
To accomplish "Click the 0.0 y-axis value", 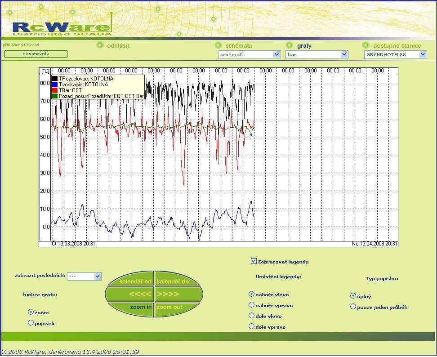I will (46, 227).
